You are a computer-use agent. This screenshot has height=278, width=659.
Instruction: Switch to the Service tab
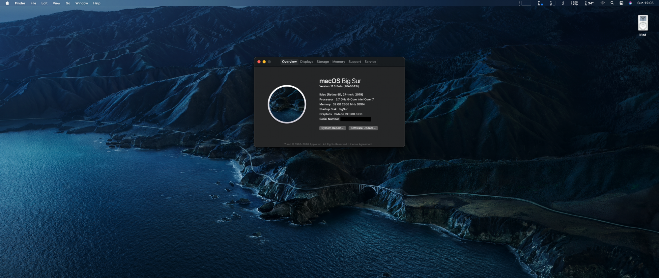[370, 62]
